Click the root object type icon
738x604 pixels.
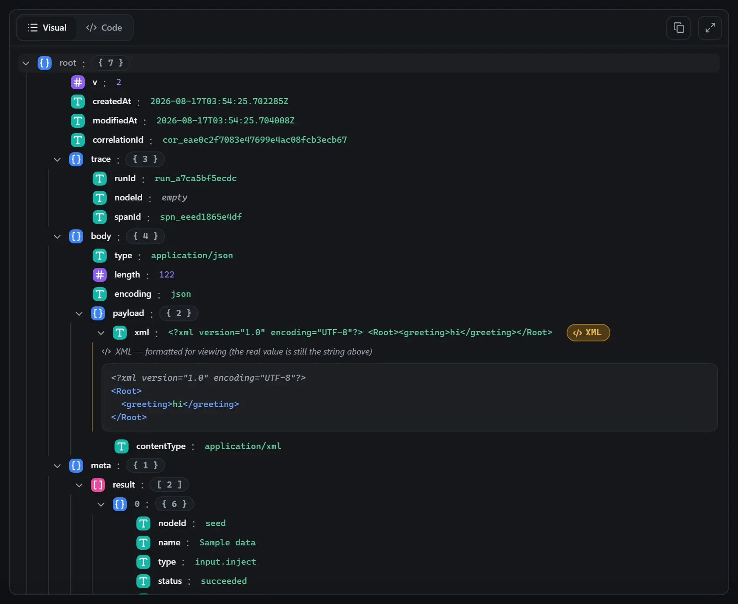pyautogui.click(x=45, y=63)
